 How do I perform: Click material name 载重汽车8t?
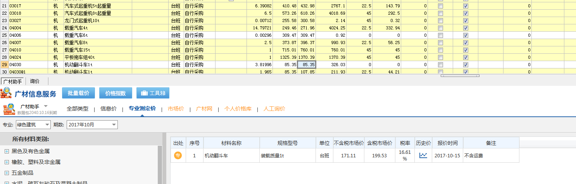click(76, 43)
